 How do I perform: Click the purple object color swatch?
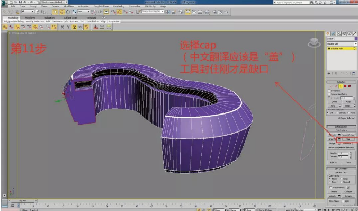point(356,39)
